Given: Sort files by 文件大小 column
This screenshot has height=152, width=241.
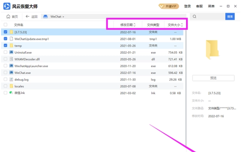Looking at the screenshot, I should pos(175,25).
